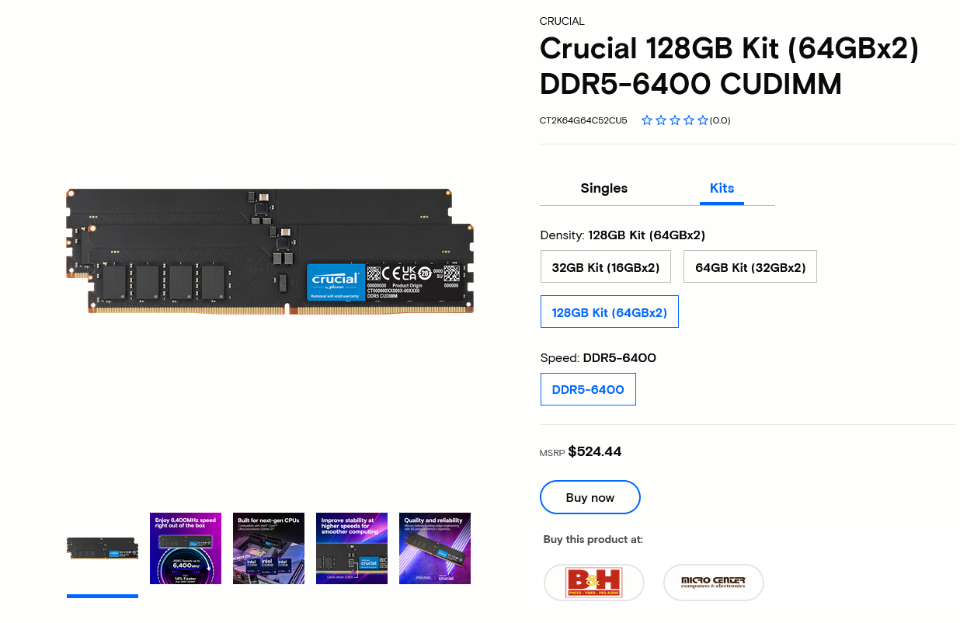Click the main RAM product image
Viewport: 960px width, 623px height.
coord(270,251)
